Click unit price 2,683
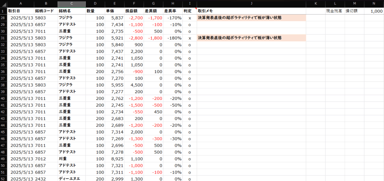Image resolution: width=384 pixels, height=181 pixels. (x=115, y=119)
